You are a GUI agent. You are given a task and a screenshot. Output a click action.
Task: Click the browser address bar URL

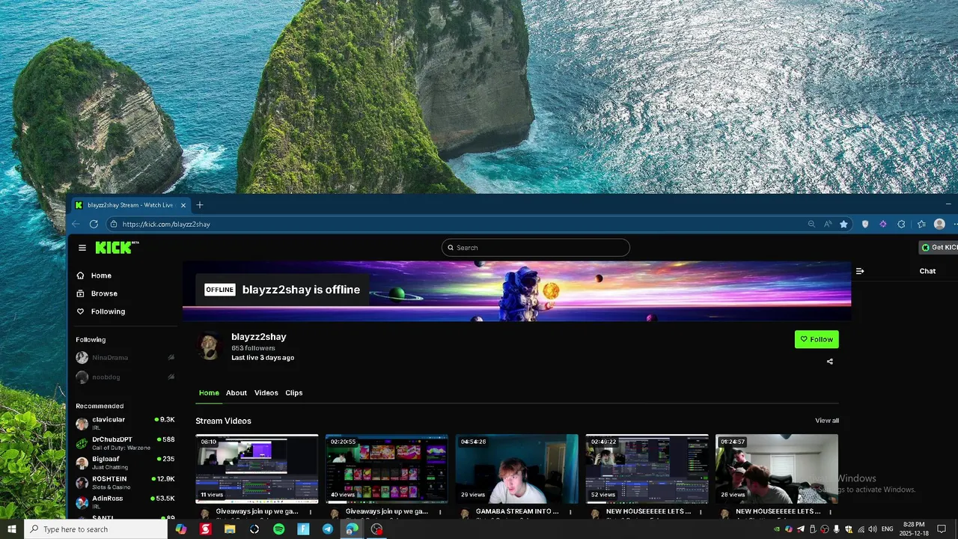[166, 224]
